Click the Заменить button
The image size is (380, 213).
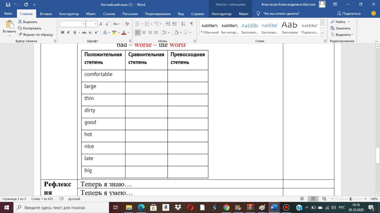coord(341,28)
